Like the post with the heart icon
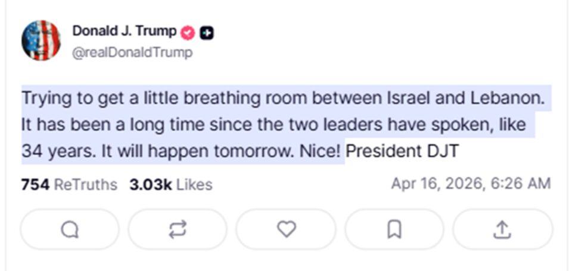 [x=287, y=229]
